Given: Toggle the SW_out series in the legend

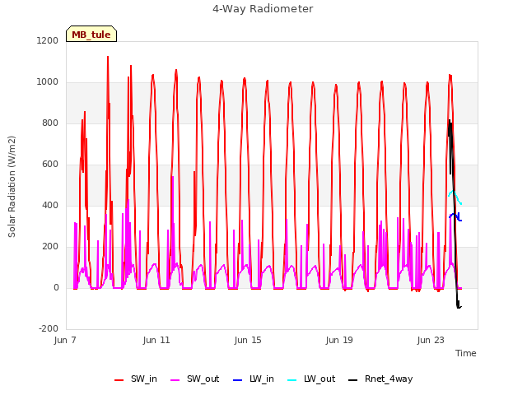Looking at the screenshot, I should (195, 379).
